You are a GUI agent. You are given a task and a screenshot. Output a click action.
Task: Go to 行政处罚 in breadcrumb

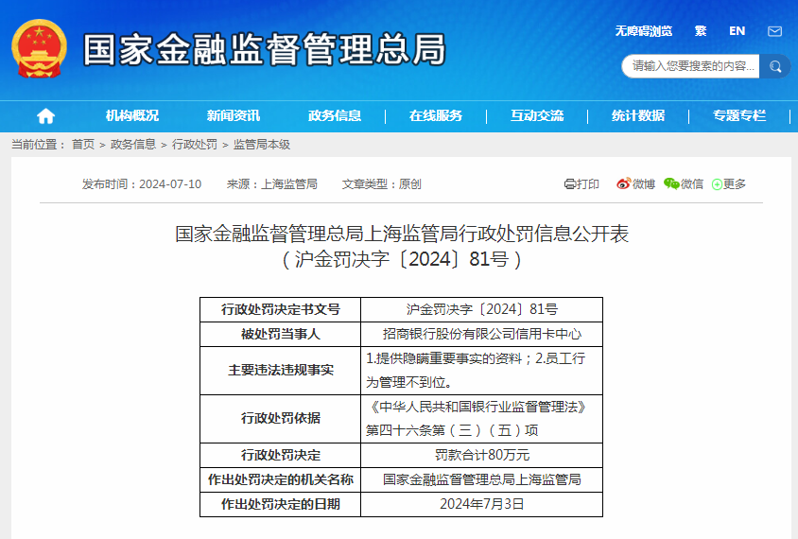coord(195,145)
